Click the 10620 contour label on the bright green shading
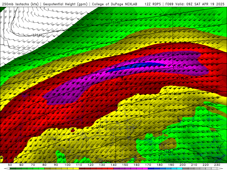This screenshot has height=170, width=227. point(181,127)
